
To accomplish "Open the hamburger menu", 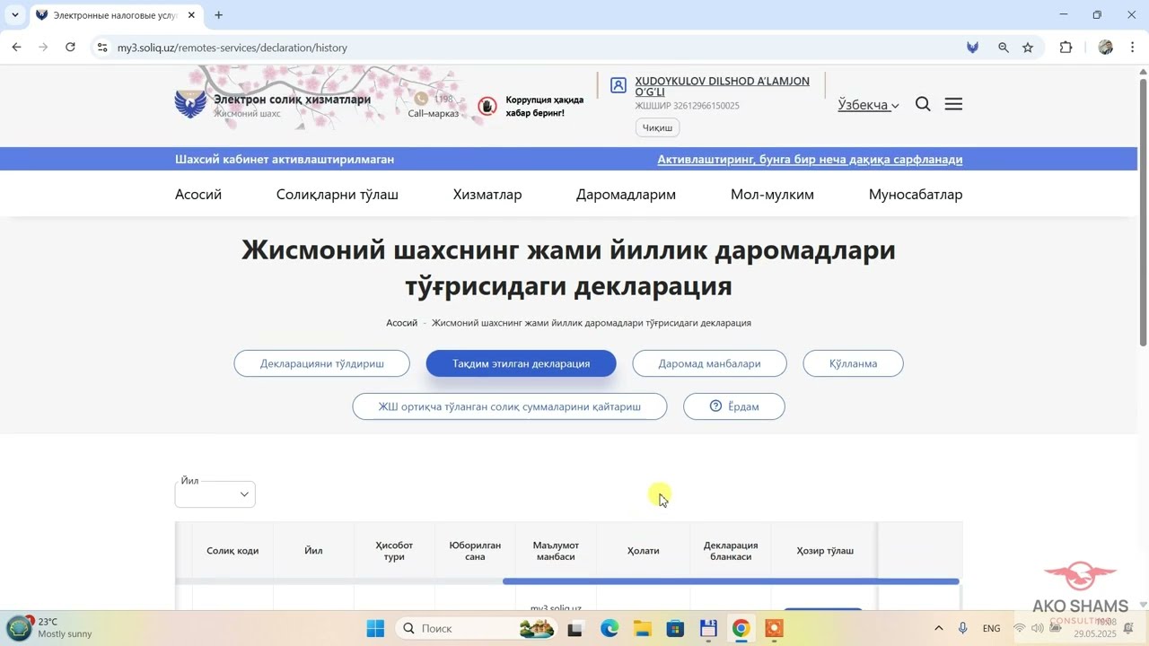I will pos(953,104).
